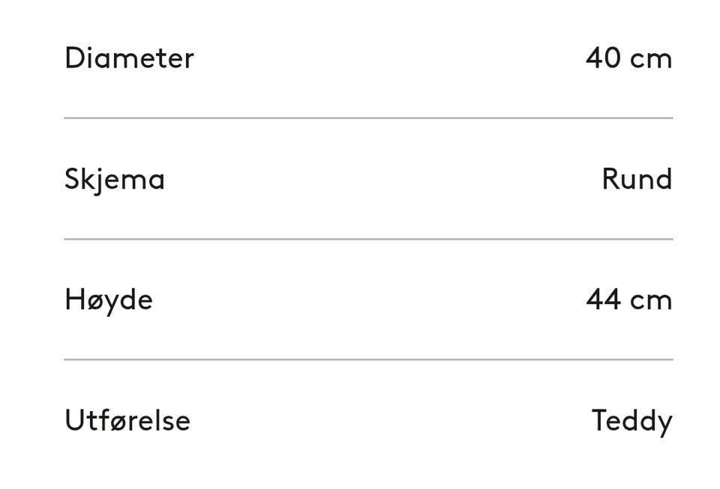Select the Teddy finish value
The width and height of the screenshot is (720, 489).
point(631,420)
